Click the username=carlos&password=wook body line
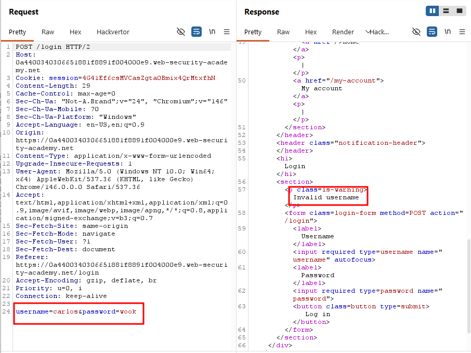471x353 pixels. [76, 311]
